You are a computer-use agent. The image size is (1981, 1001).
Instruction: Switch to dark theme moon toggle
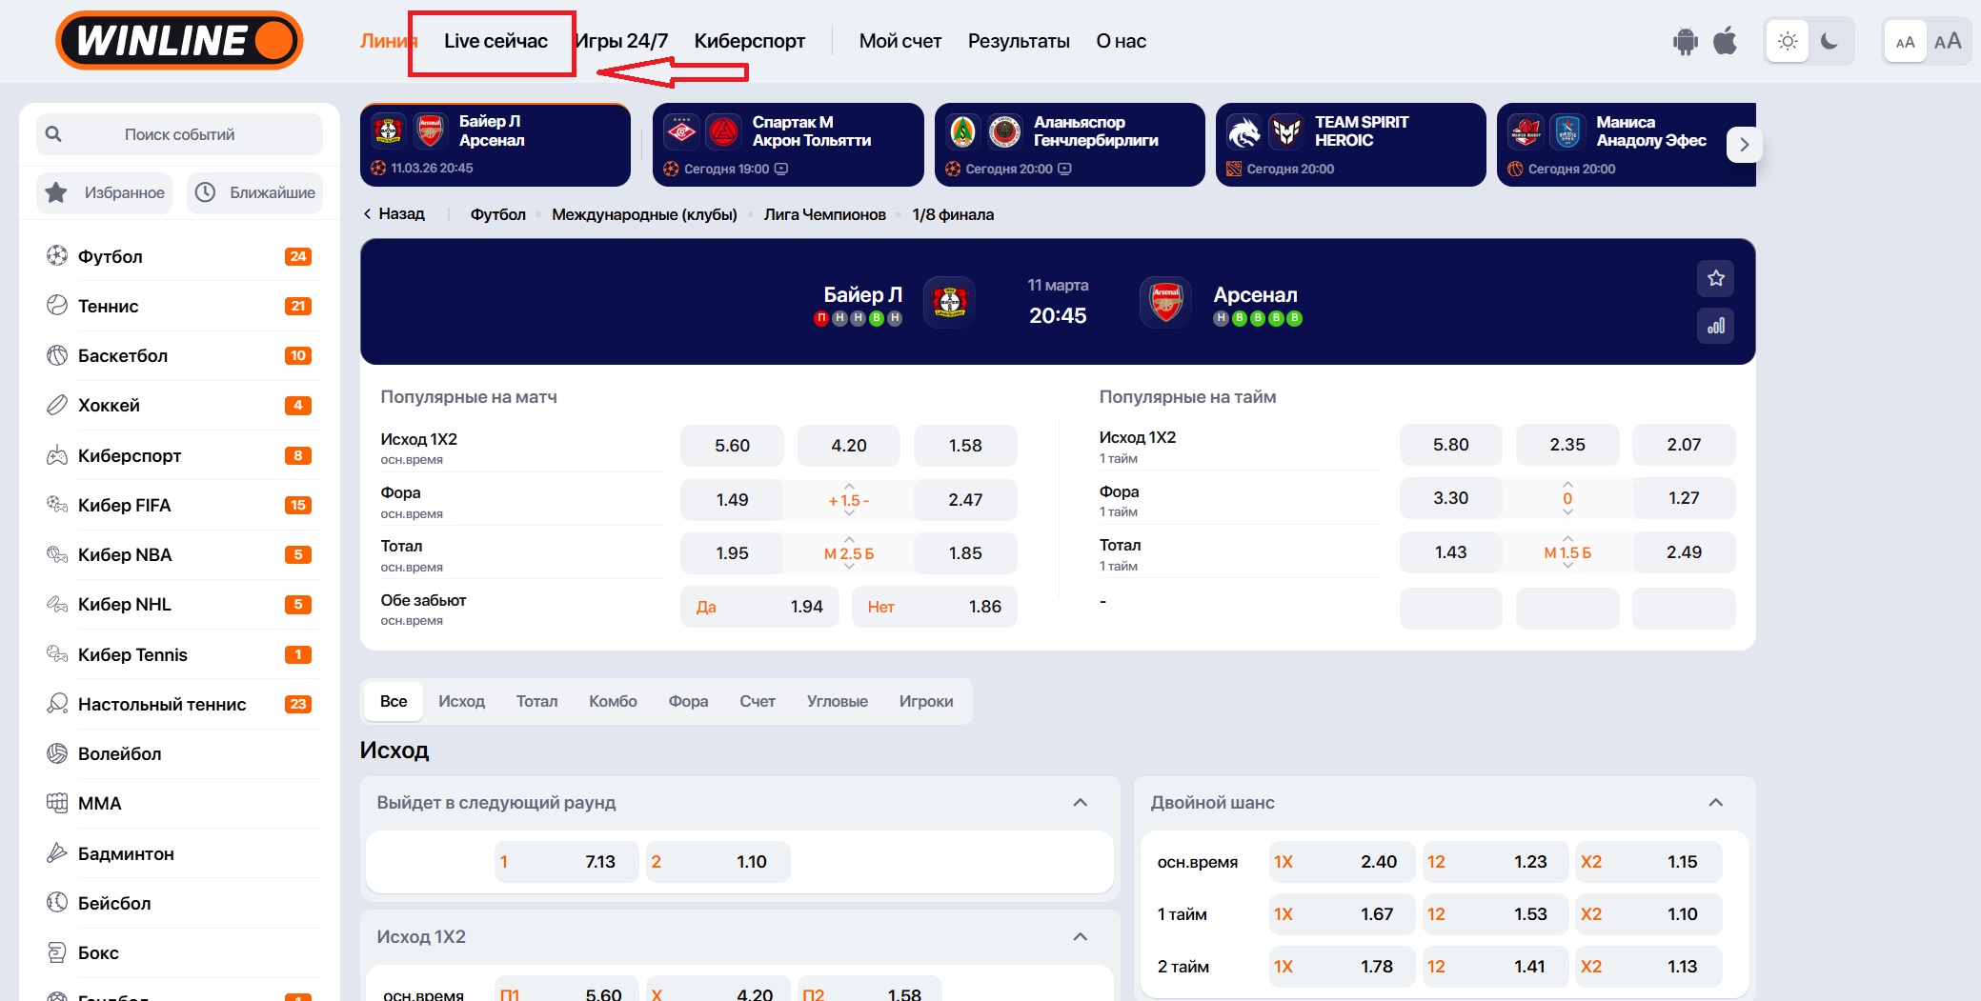(1829, 41)
